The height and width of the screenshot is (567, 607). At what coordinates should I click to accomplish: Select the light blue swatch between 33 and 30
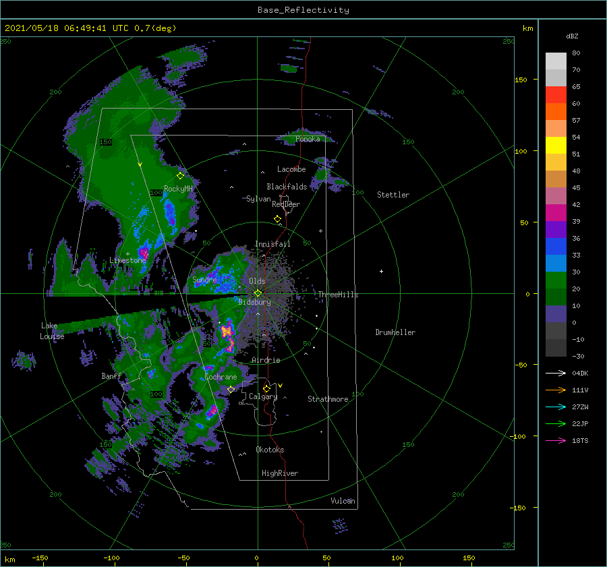[x=556, y=264]
